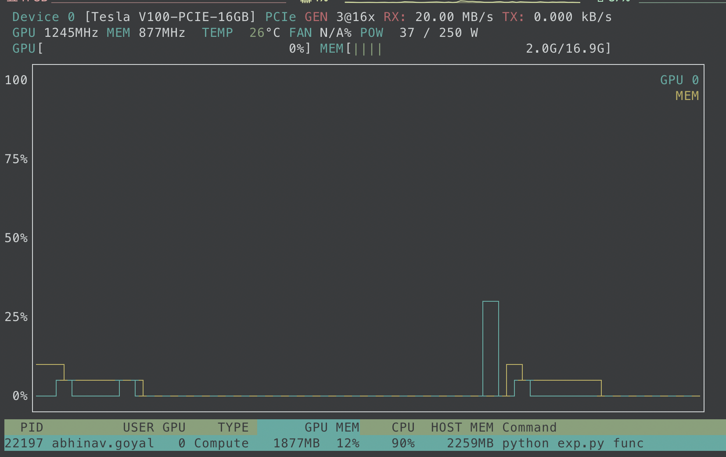
Task: Click the Command column header
Action: point(529,427)
